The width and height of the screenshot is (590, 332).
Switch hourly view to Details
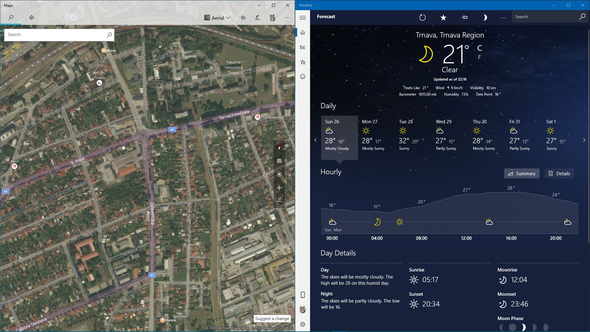tap(559, 173)
